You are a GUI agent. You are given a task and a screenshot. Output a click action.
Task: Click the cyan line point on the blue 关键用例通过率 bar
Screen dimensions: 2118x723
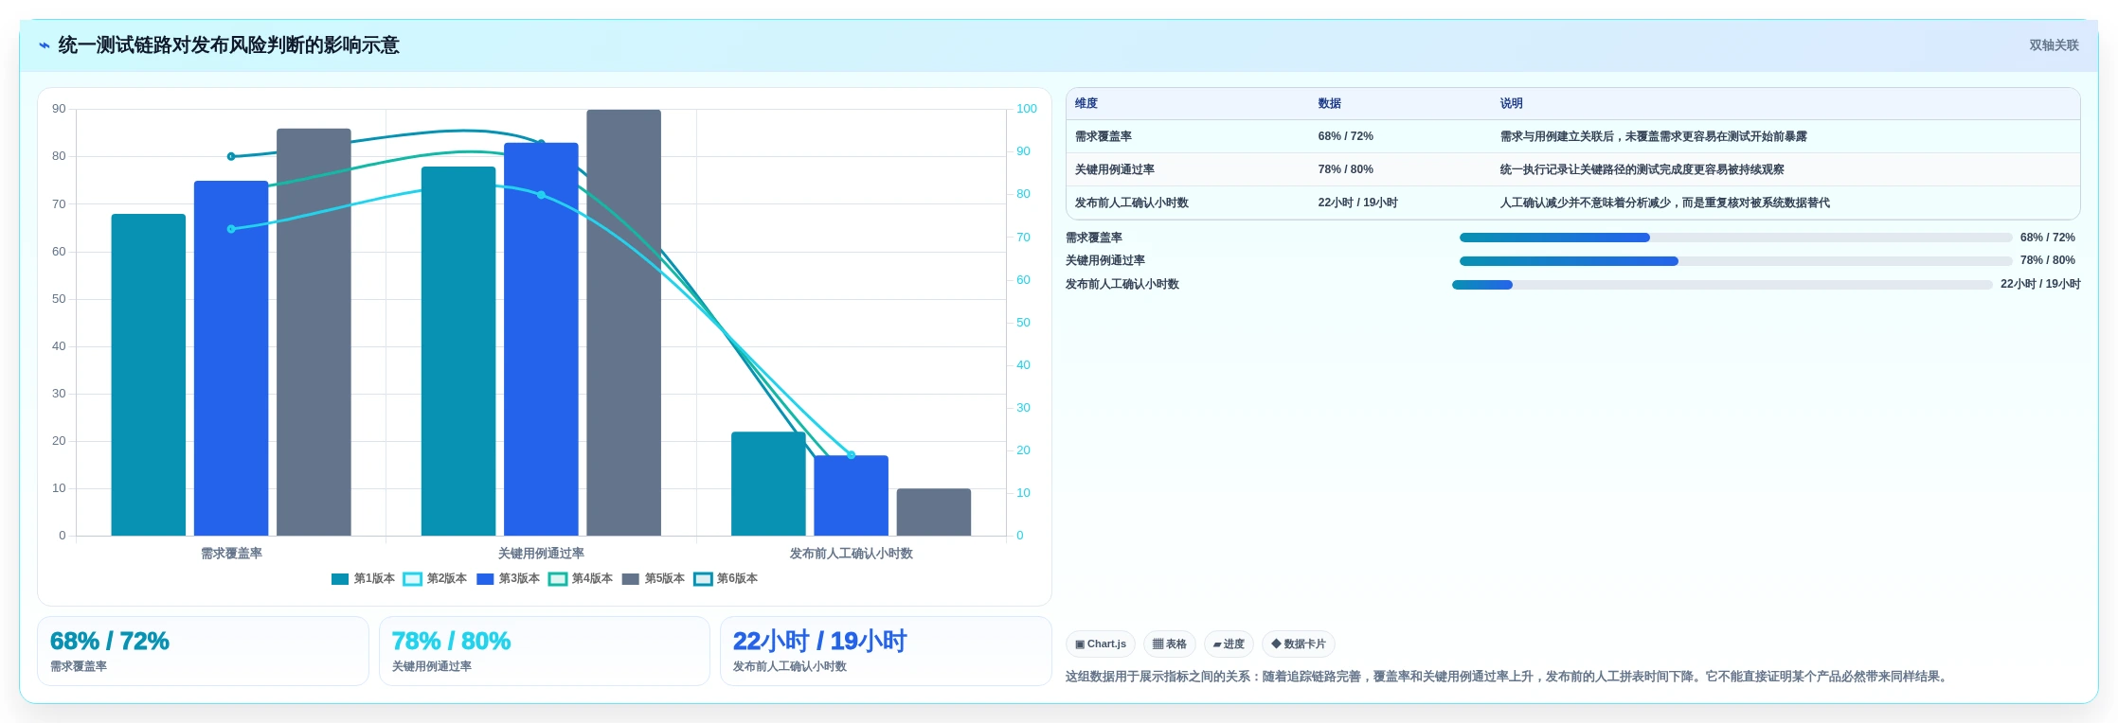pyautogui.click(x=541, y=195)
